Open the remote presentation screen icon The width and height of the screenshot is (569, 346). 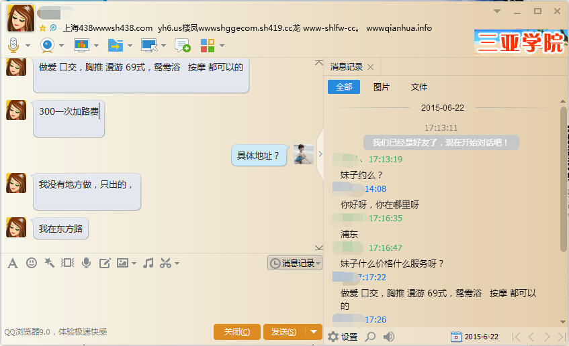point(81,46)
